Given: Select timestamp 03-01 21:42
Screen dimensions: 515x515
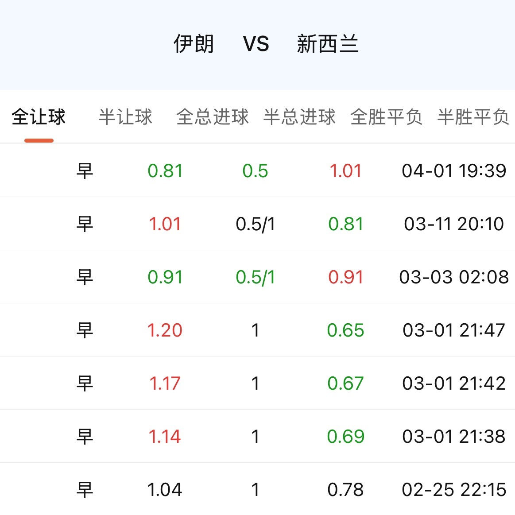Looking at the screenshot, I should 454,383.
